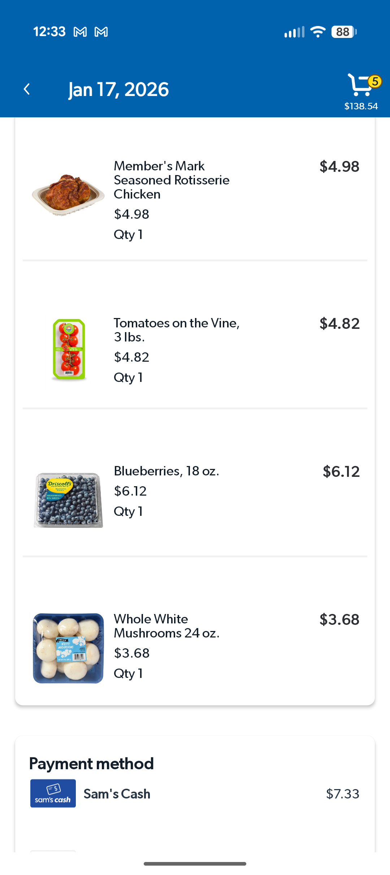Open Whole White Mushrooms 24 oz. title
This screenshot has height=875, width=390.
[166, 626]
